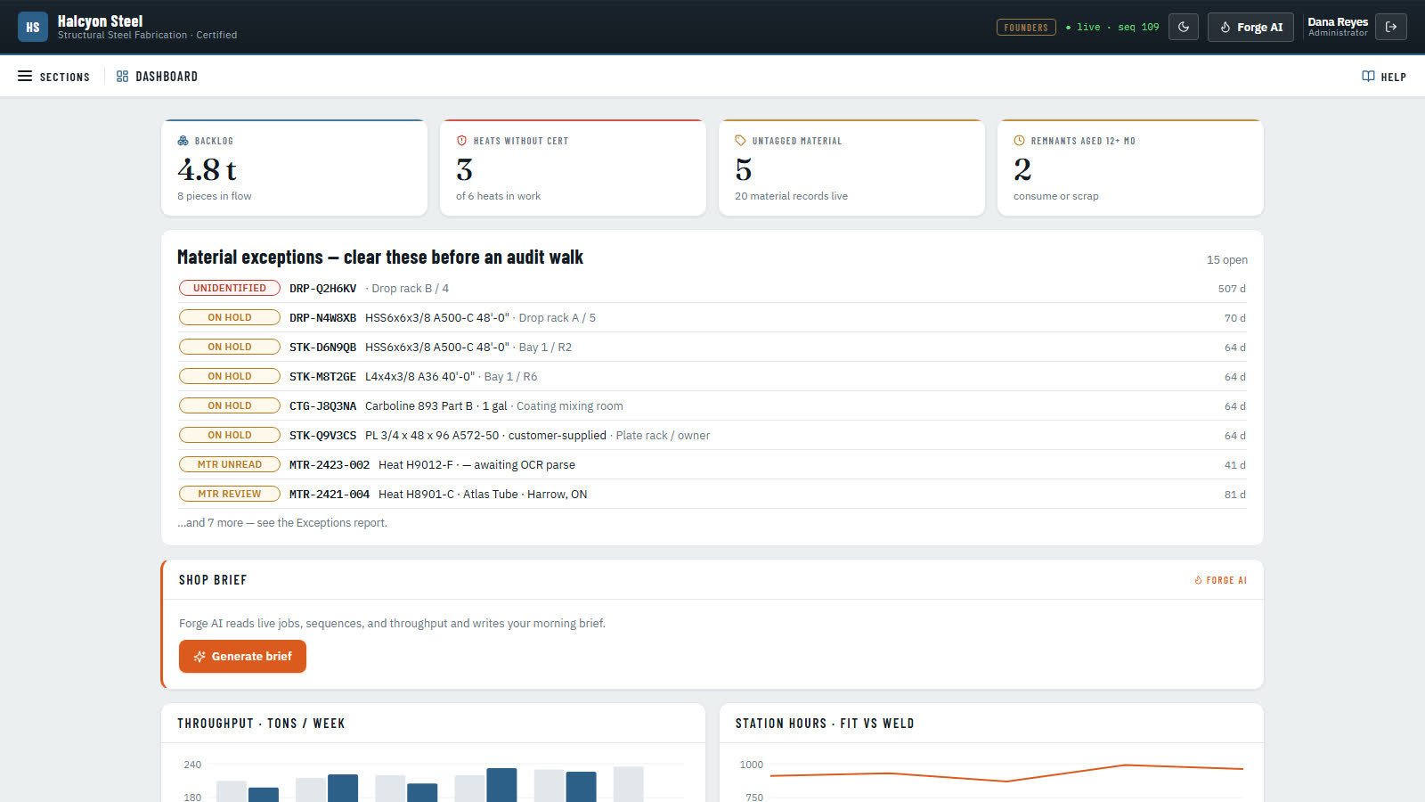Click ON HOLD badge for STK-M8T2GE

(x=230, y=376)
